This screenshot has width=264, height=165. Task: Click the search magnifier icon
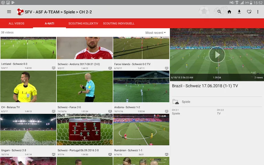coord(219,12)
